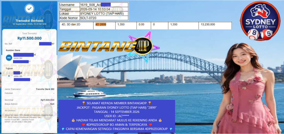Click the 'JACKPOT : PASARAN SYDNEY LOTTO' banner line
The height and width of the screenshot is (134, 284).
(x=117, y=108)
